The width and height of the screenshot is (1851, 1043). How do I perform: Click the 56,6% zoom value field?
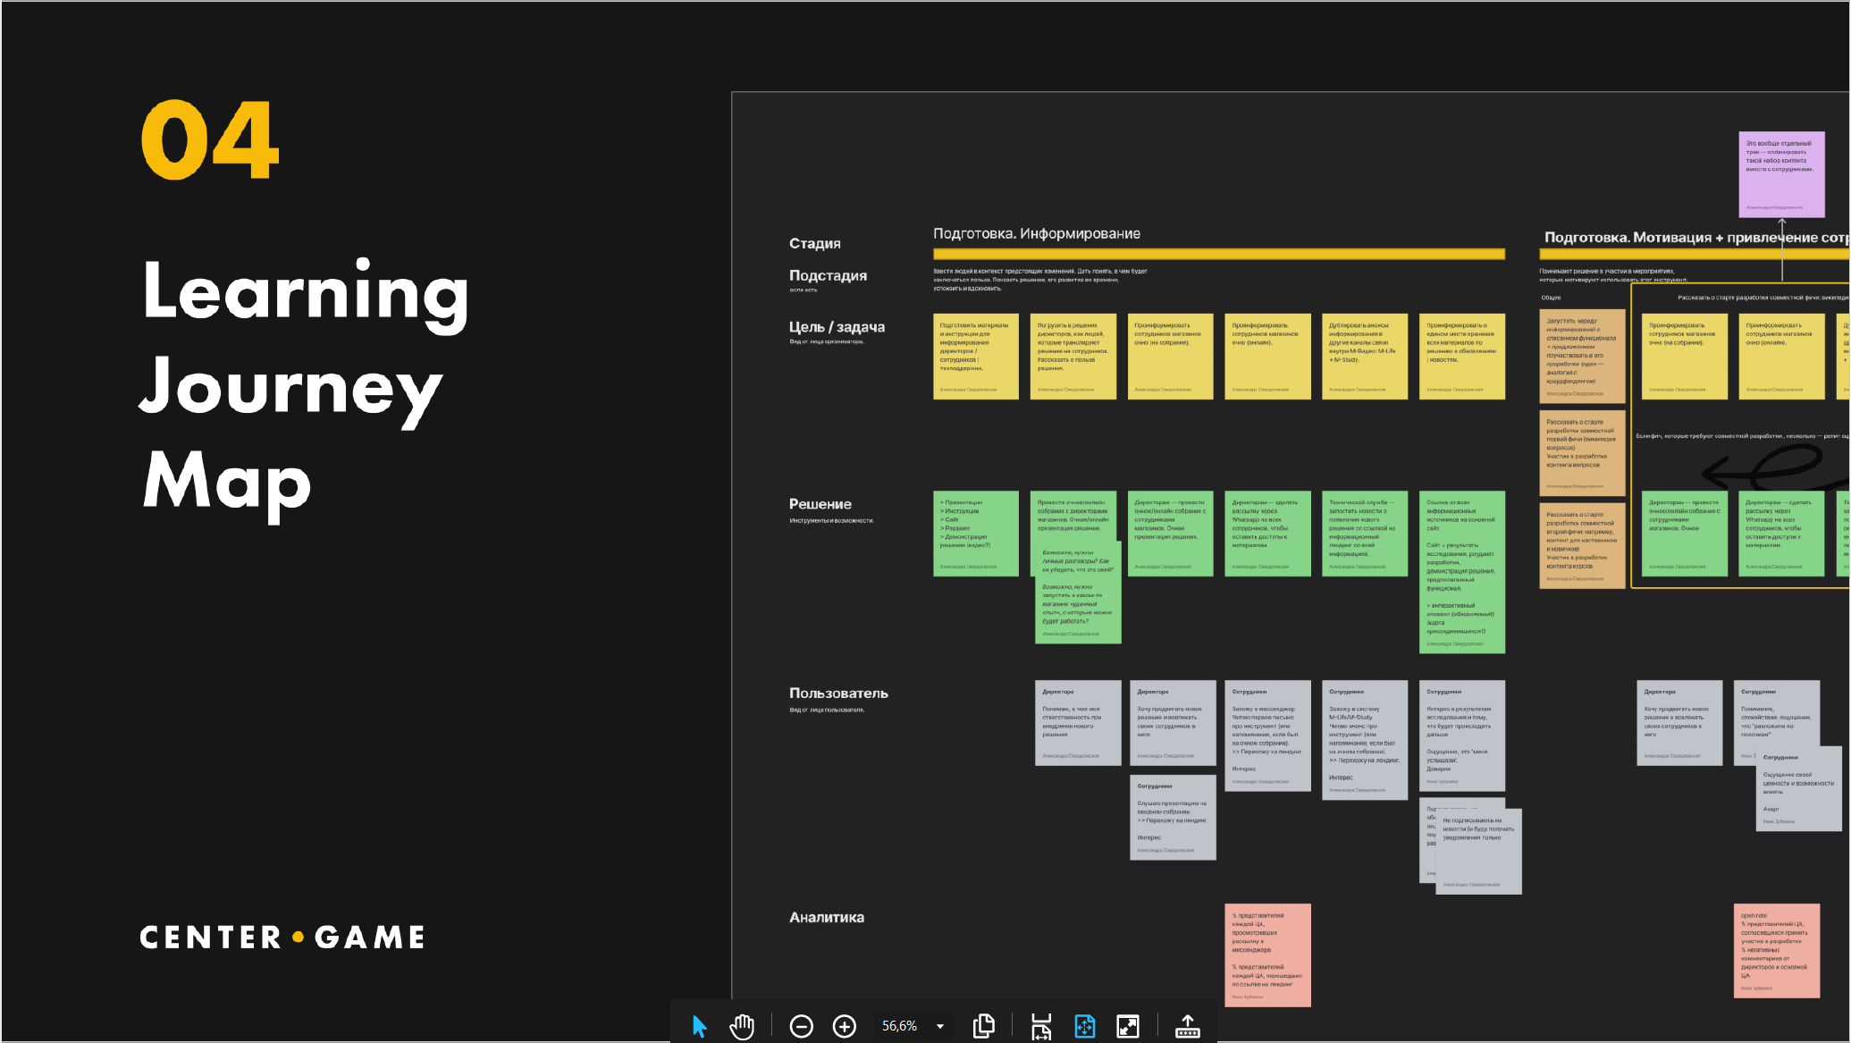pyautogui.click(x=899, y=1026)
